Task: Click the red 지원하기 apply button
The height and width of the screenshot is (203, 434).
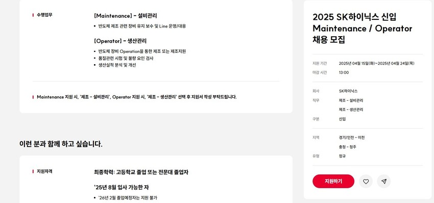Action: coord(333,181)
